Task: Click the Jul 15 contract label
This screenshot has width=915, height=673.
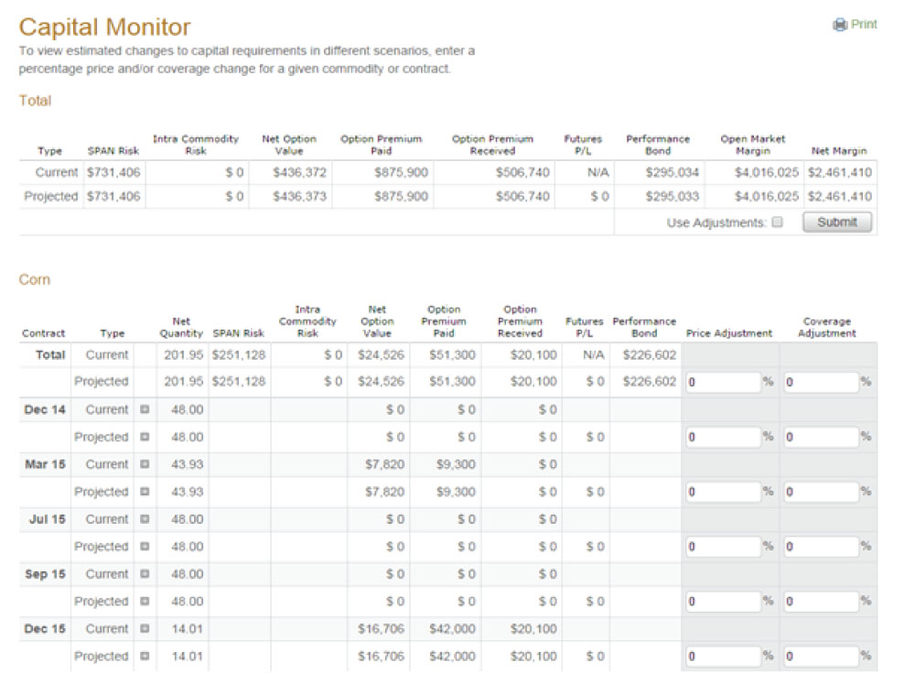Action: [x=48, y=519]
